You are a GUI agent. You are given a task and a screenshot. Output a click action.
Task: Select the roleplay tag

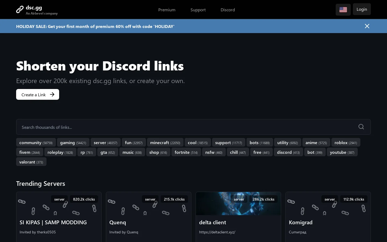click(x=60, y=152)
